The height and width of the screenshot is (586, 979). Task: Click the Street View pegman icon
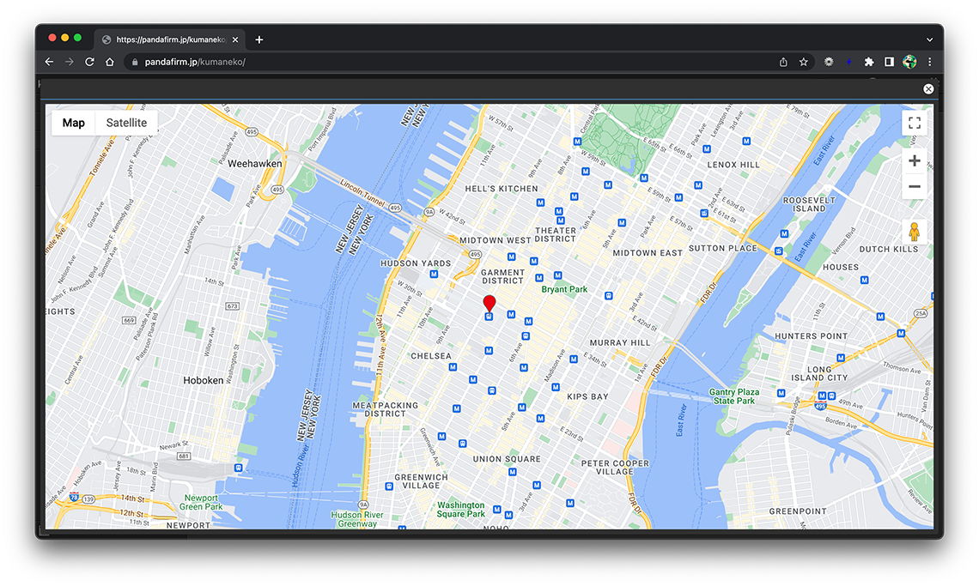[914, 232]
